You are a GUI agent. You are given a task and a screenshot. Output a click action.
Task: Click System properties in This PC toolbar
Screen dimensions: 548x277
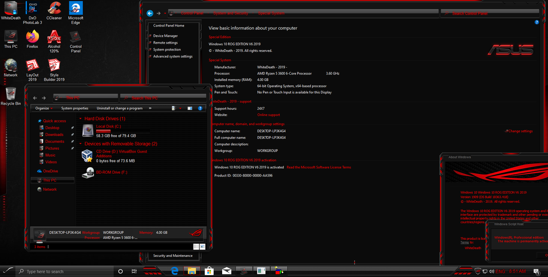tap(74, 109)
